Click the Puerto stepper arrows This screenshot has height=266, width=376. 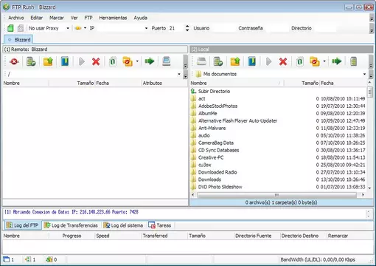tap(187, 28)
